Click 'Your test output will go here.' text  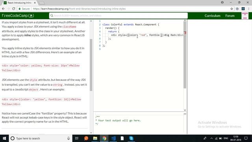[x=119, y=120]
